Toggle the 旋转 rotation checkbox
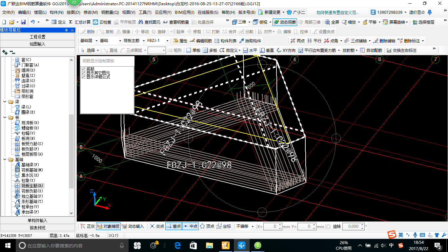Viewport: 448px width, 252px height. click(x=329, y=226)
